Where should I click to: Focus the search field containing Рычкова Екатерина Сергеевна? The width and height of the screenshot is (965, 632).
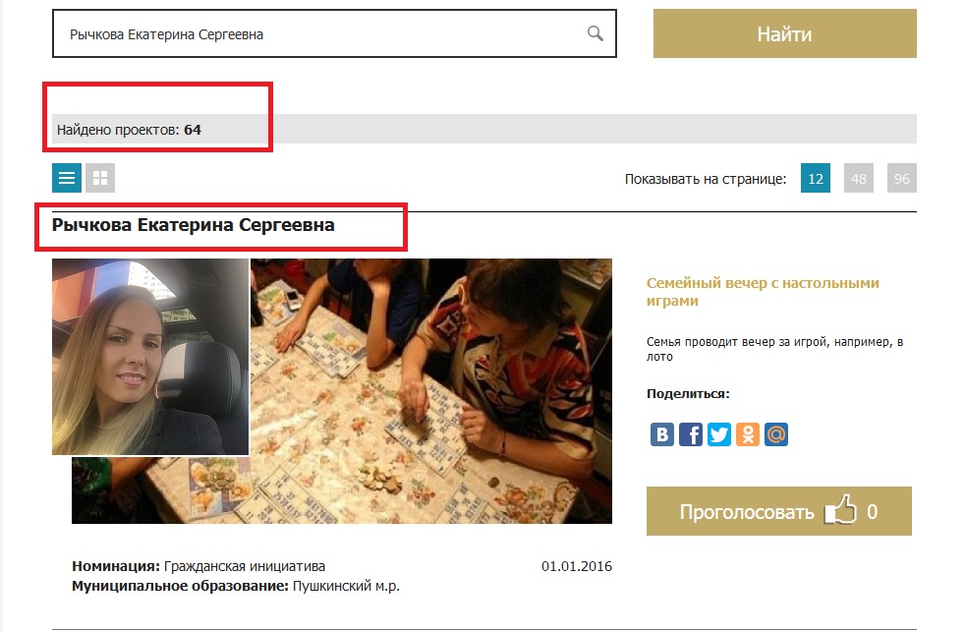pos(334,33)
